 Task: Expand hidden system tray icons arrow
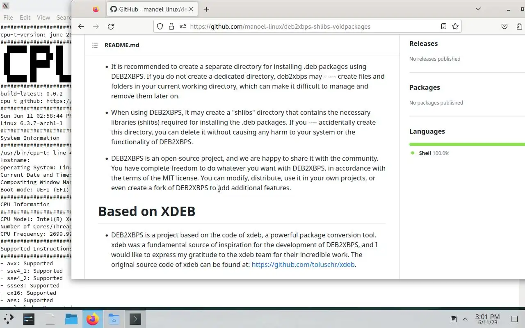(x=465, y=319)
